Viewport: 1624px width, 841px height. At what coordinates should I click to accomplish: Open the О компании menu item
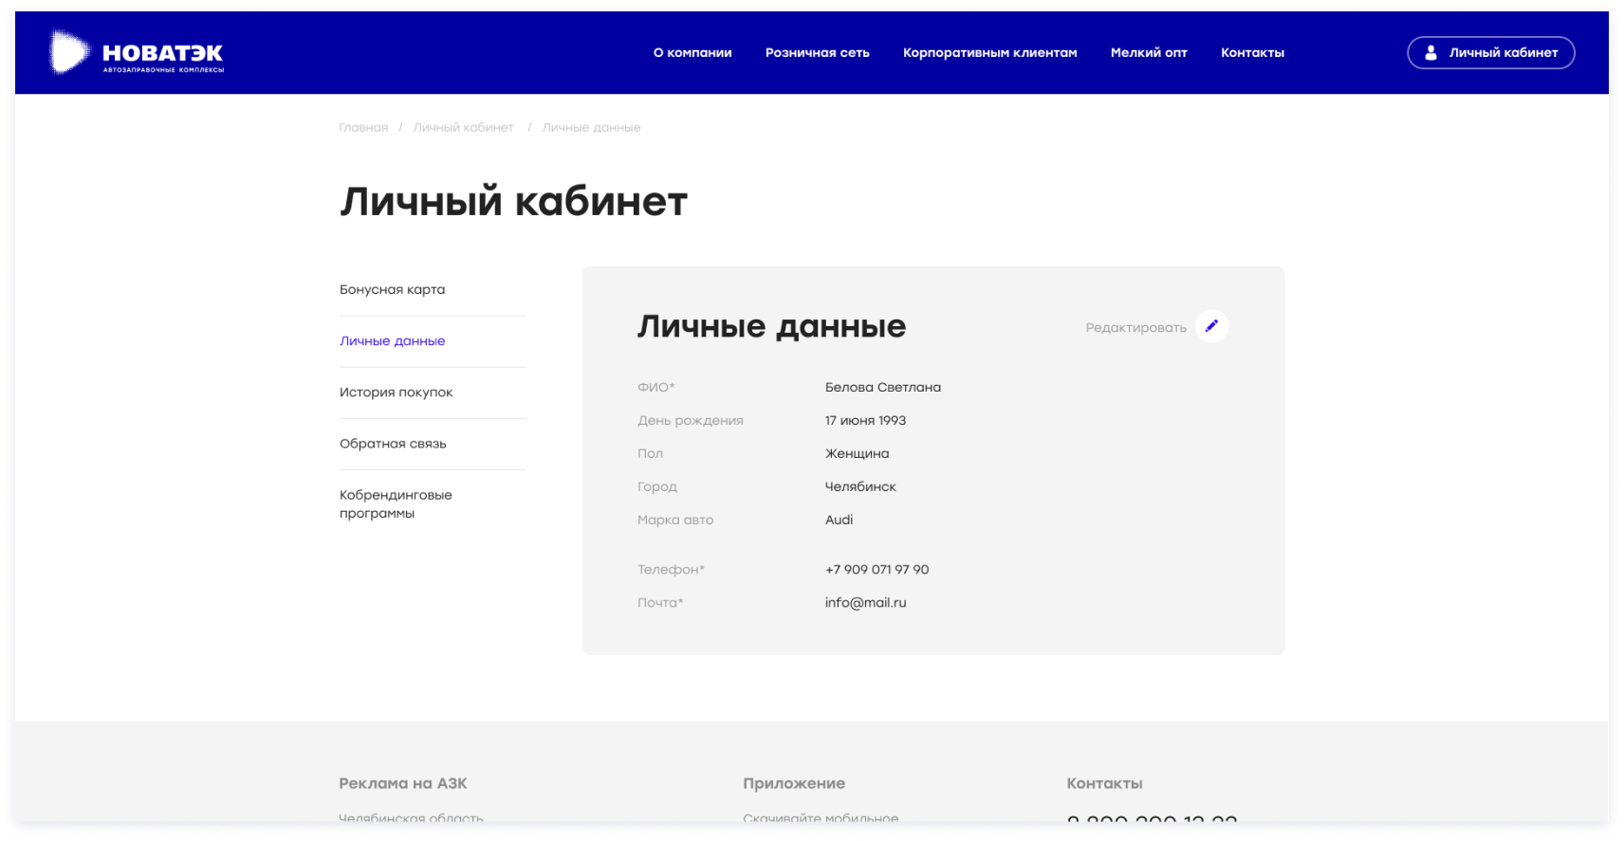pos(692,53)
